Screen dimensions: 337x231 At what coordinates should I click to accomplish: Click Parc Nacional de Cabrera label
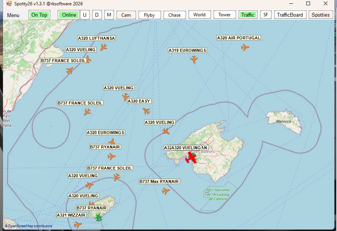pyautogui.click(x=218, y=195)
